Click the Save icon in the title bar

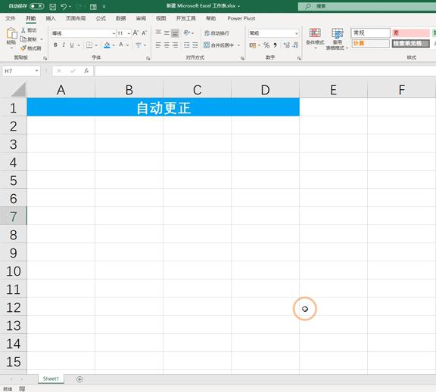click(52, 6)
